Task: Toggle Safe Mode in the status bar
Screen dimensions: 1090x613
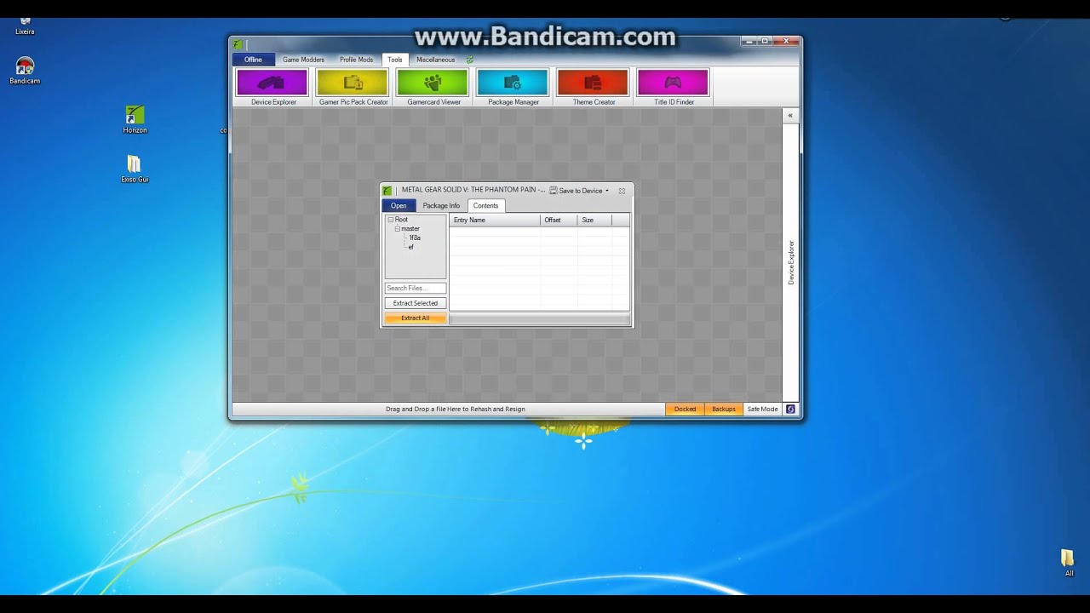Action: 762,410
